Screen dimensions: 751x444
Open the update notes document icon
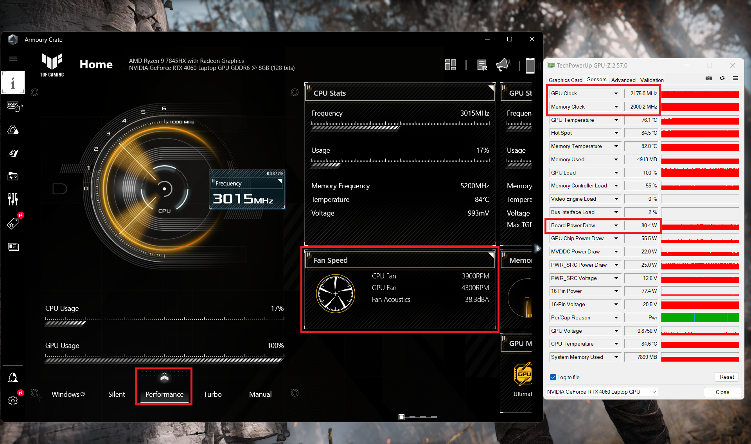(482, 65)
